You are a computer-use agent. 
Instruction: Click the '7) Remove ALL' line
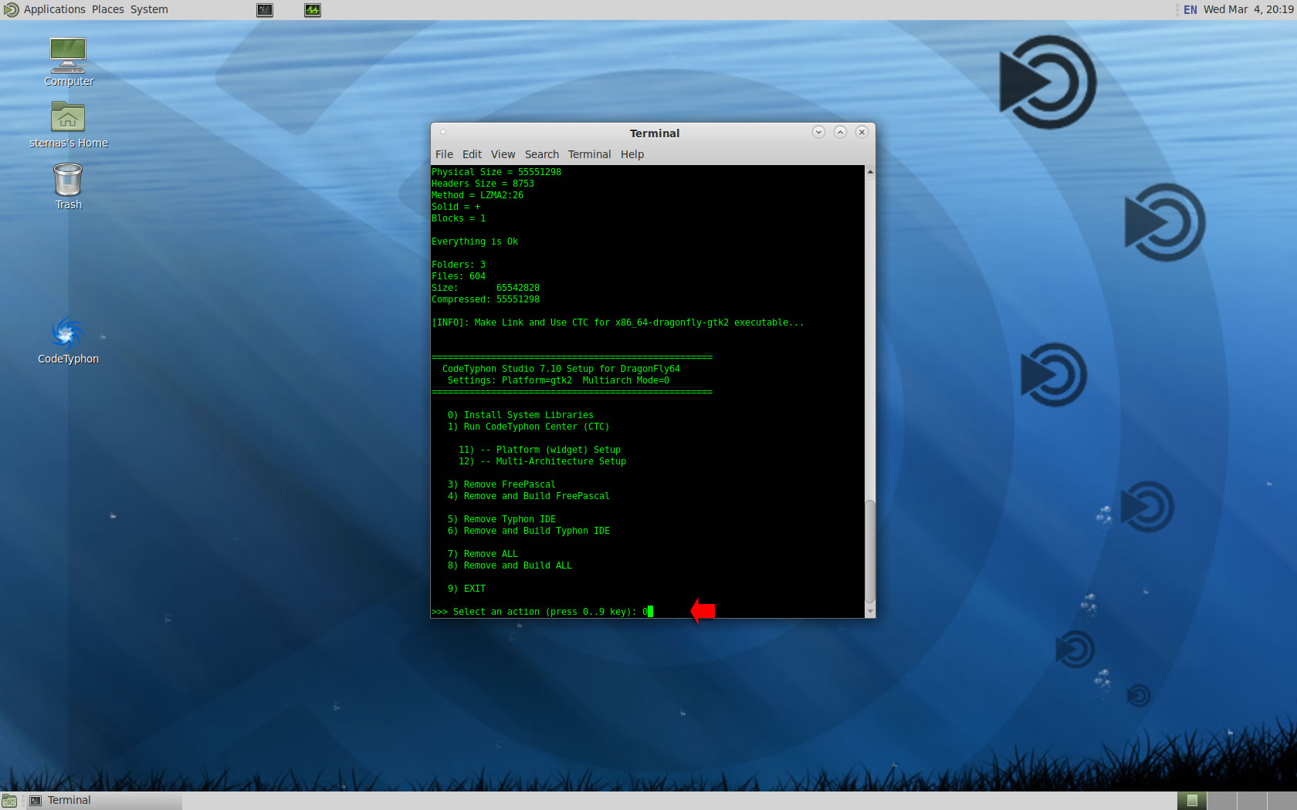pyautogui.click(x=483, y=554)
